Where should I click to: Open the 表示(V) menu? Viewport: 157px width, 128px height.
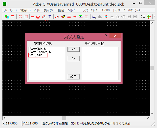pos(49,10)
